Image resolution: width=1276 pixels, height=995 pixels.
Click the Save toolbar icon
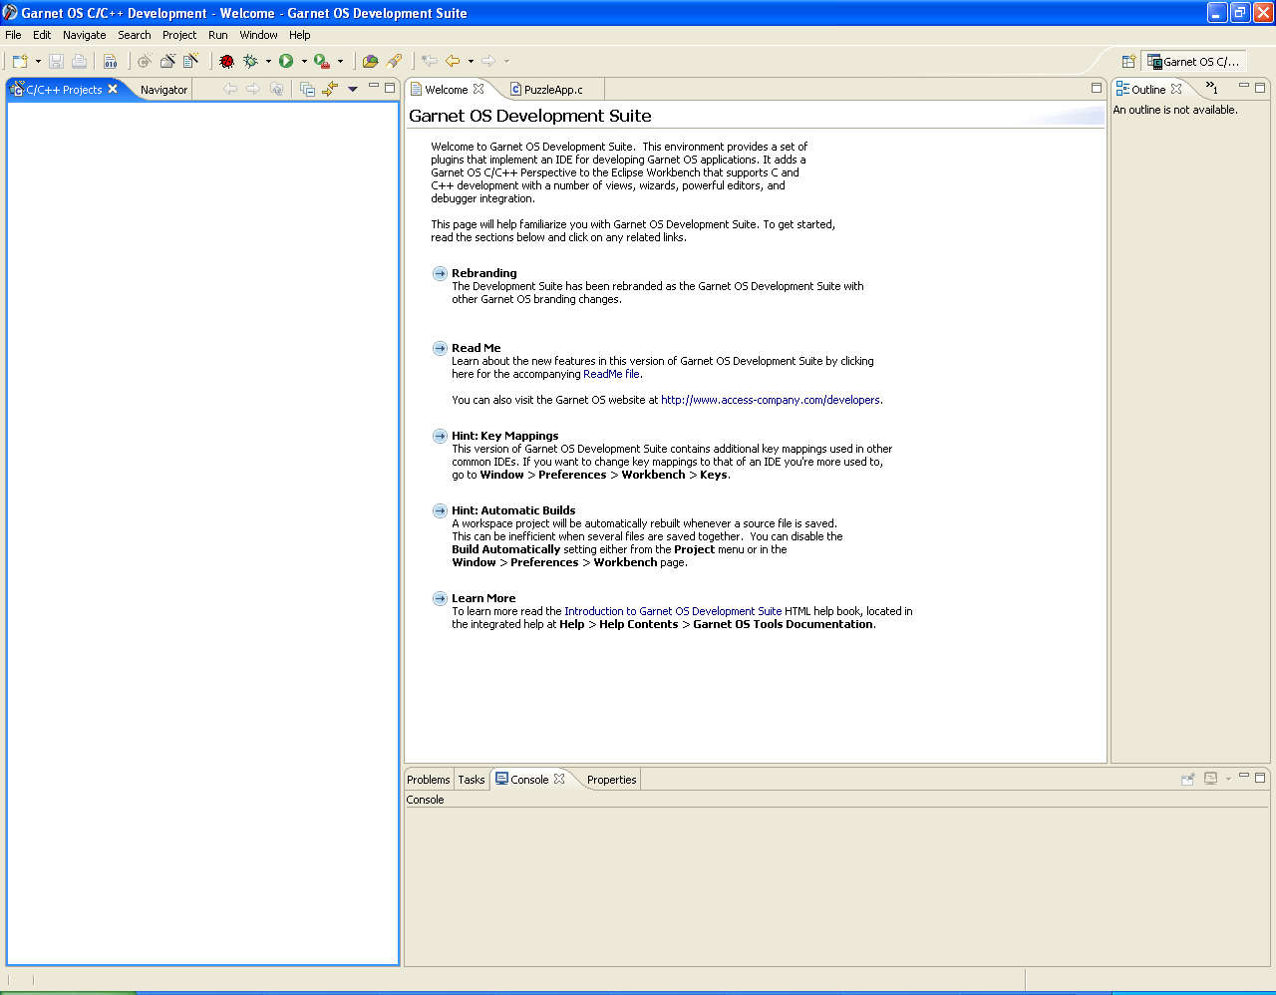tap(56, 62)
